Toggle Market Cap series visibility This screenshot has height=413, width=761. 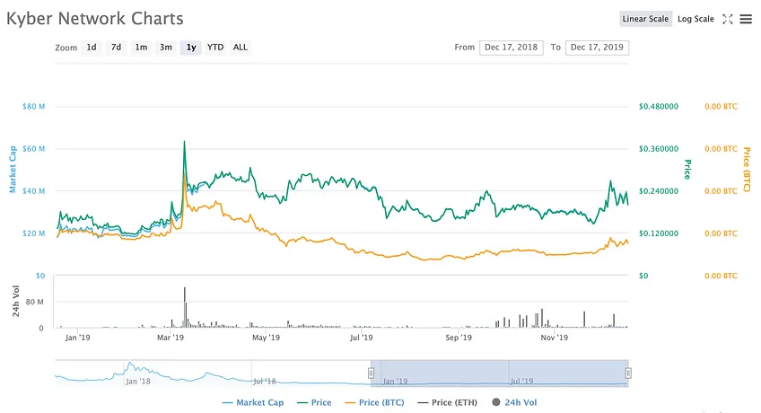click(253, 402)
